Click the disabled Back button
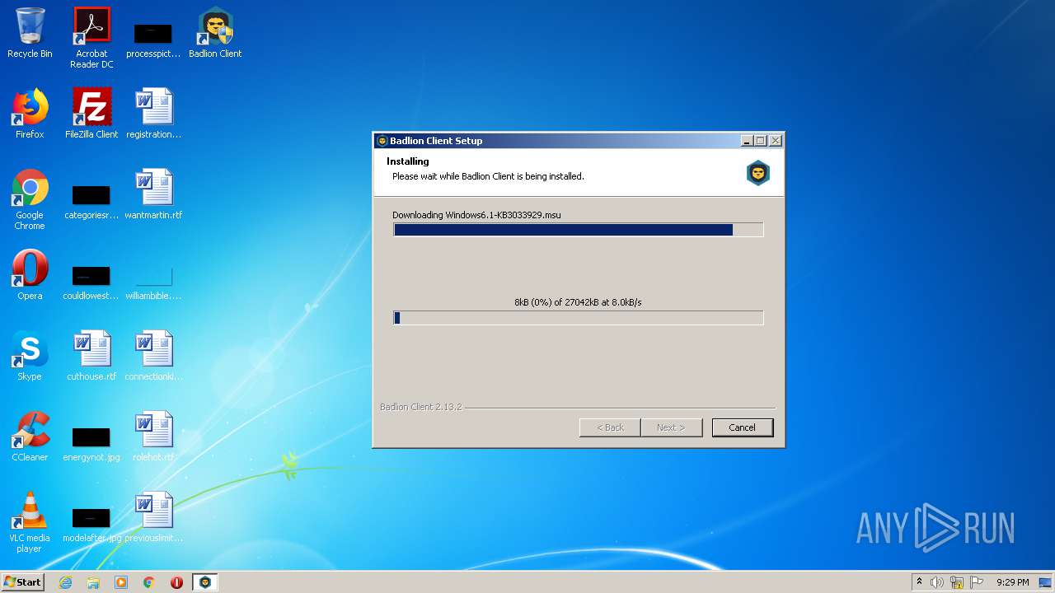The width and height of the screenshot is (1055, 593). click(610, 427)
